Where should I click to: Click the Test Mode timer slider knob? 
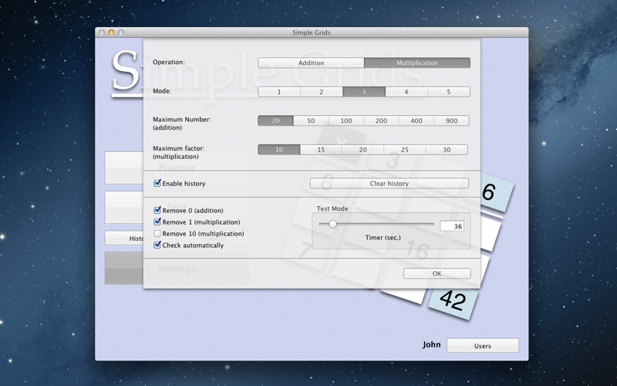click(332, 224)
